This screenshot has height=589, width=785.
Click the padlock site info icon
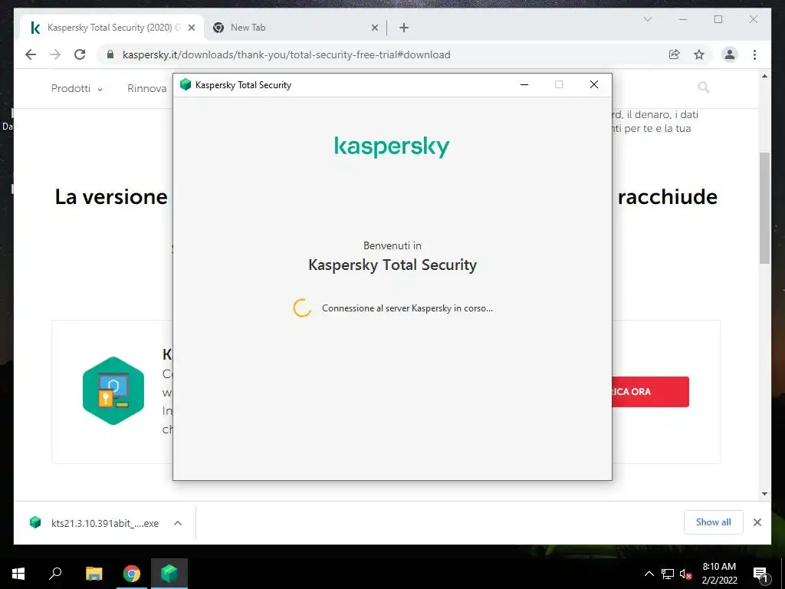tap(110, 54)
